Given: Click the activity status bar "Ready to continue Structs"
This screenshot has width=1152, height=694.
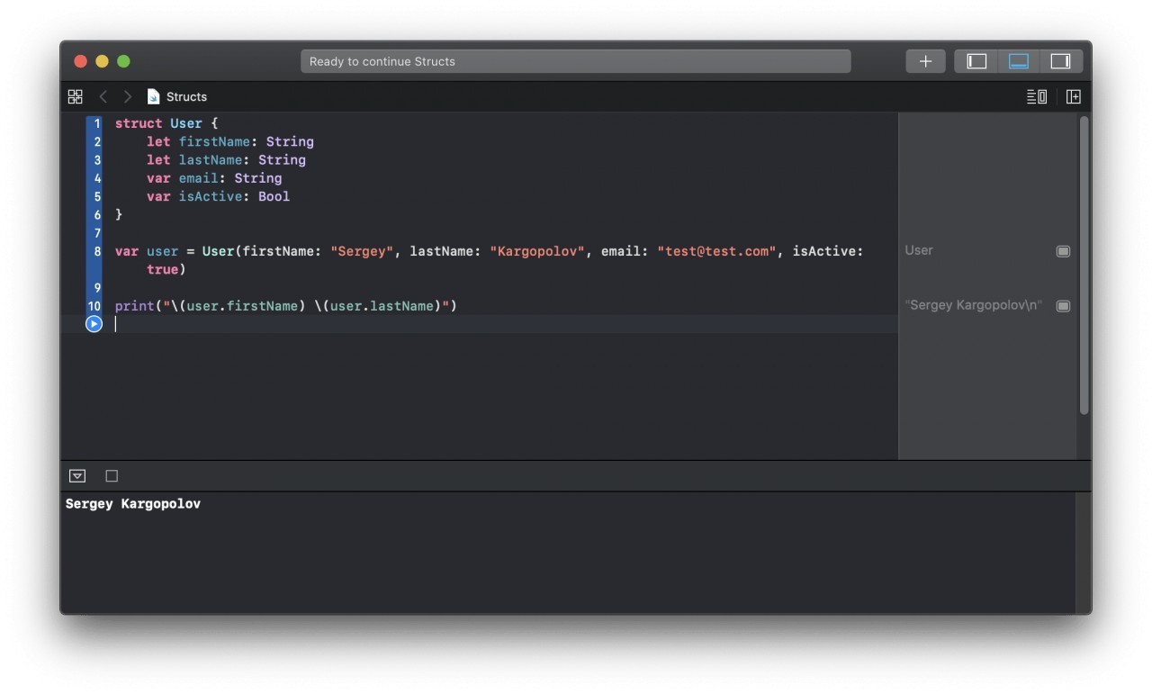Looking at the screenshot, I should tap(575, 61).
